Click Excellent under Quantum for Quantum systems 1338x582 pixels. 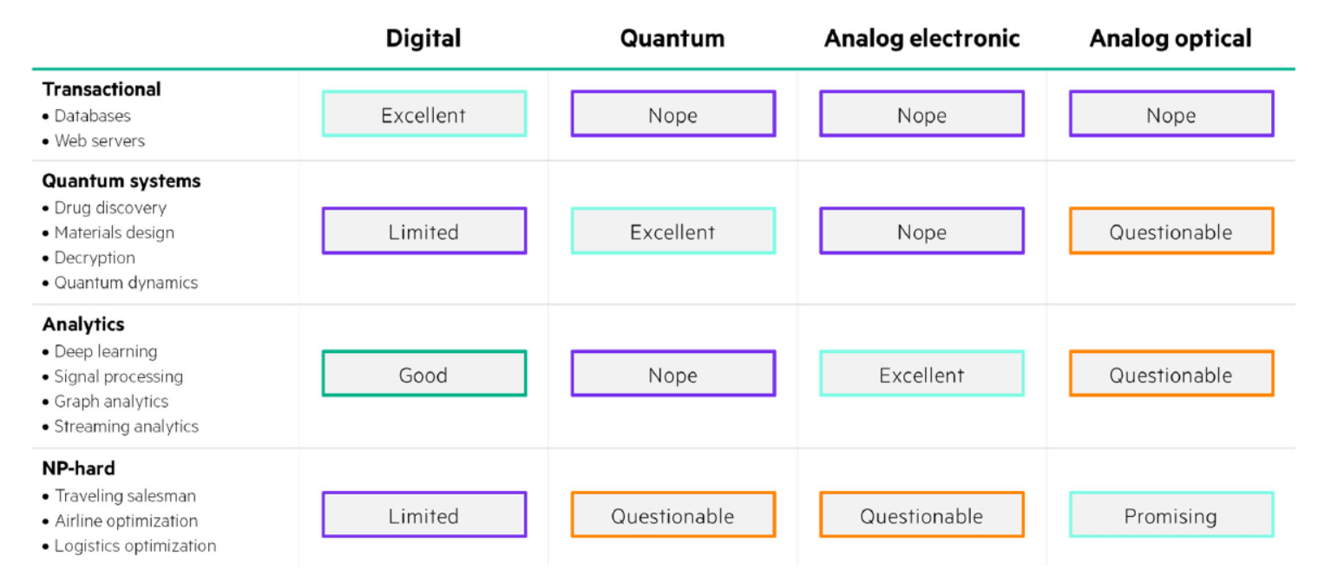672,231
